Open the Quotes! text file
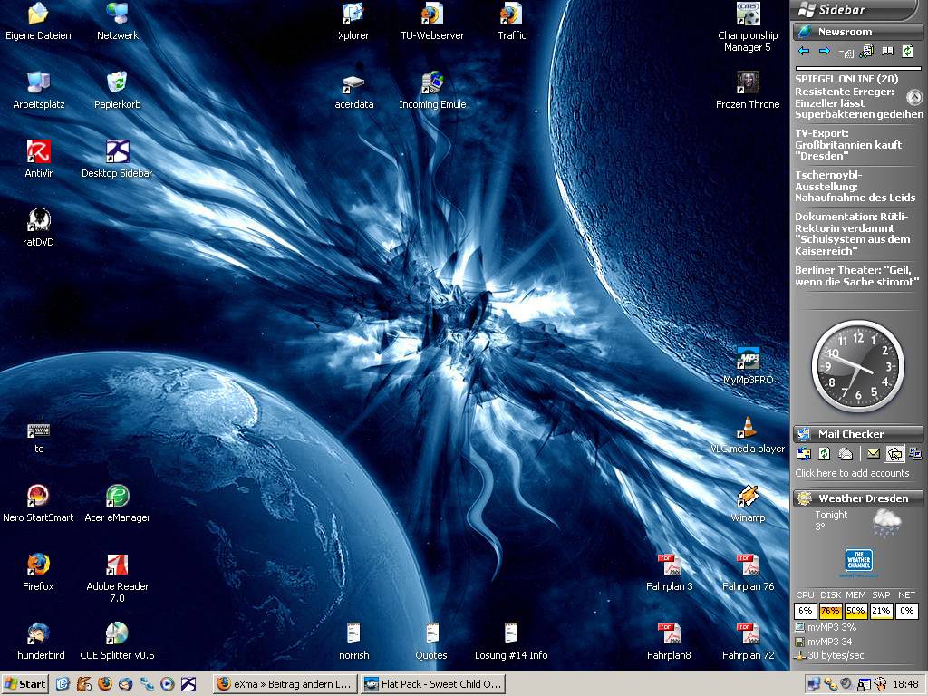This screenshot has height=696, width=928. pyautogui.click(x=432, y=641)
